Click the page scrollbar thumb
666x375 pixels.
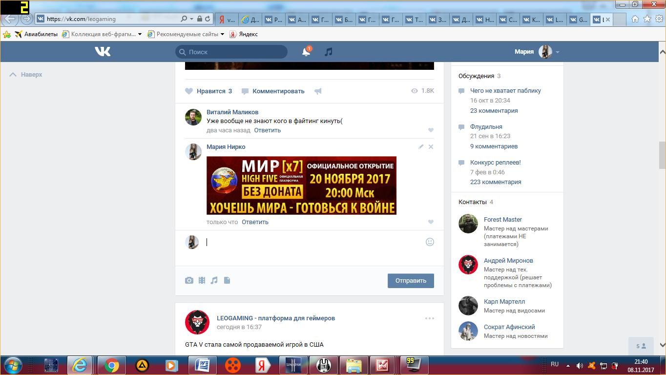(x=662, y=155)
